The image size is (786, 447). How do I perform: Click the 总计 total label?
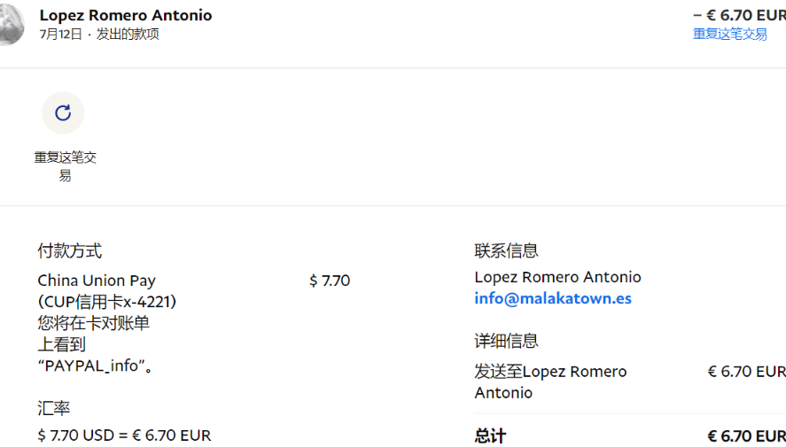[x=490, y=435]
